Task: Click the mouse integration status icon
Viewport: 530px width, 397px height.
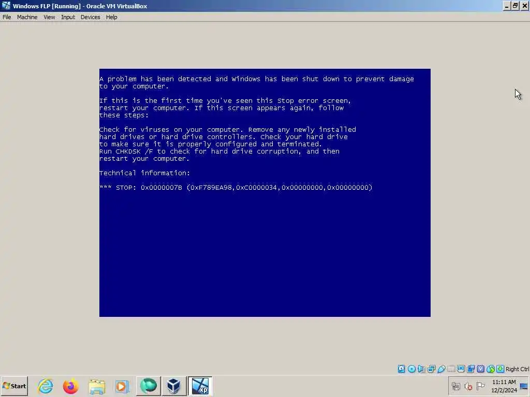Action: coord(491,369)
